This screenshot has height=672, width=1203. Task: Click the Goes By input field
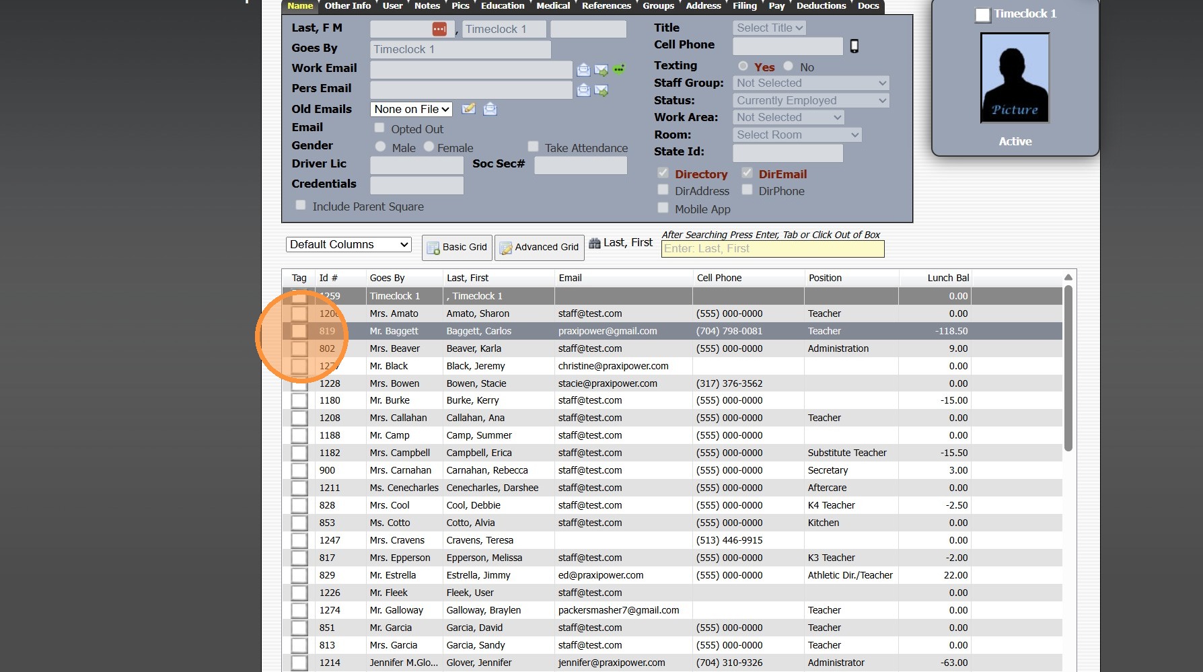[x=460, y=50]
